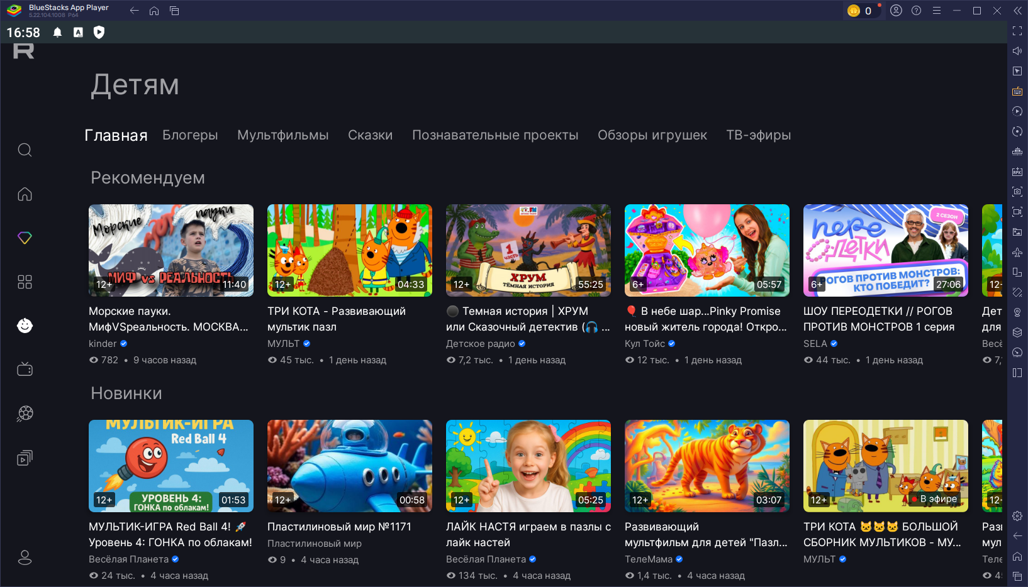1028x587 pixels.
Task: Open the BlueStacks account avatar icon
Action: click(897, 11)
